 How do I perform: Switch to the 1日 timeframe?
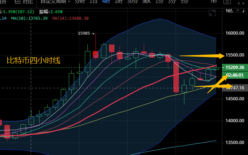[94, 1]
